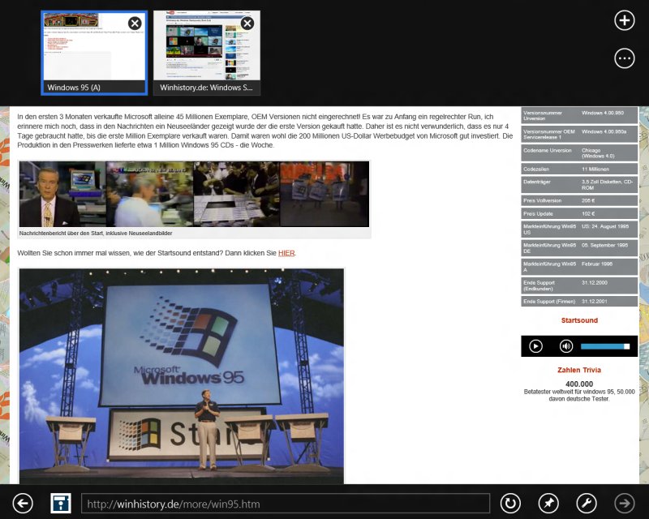
Task: Follow the HIER link about the start sound
Action: click(x=286, y=253)
